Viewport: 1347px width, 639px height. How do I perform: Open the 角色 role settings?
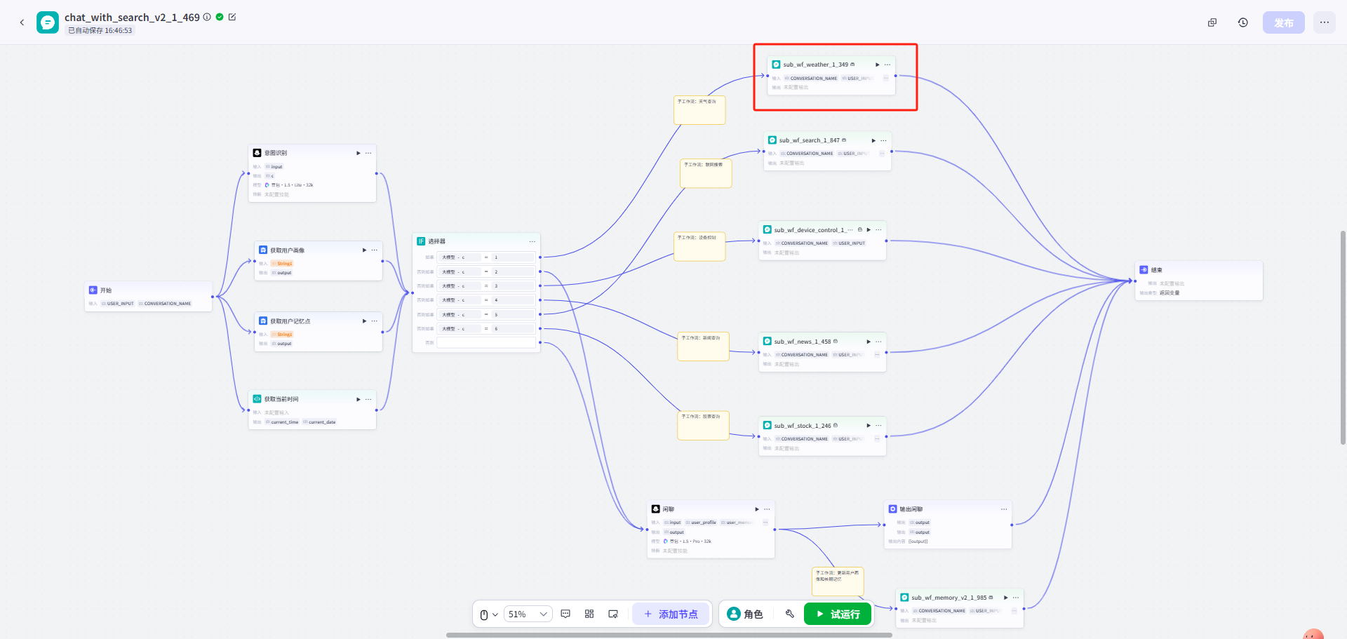click(x=745, y=614)
